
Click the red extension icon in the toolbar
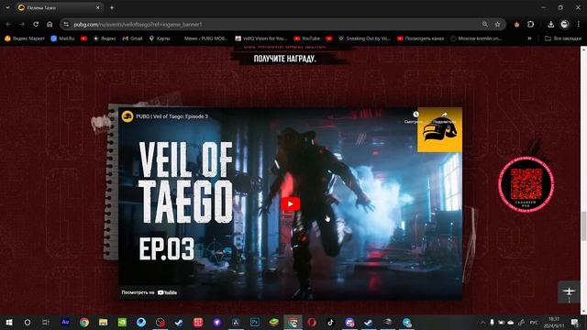(x=516, y=25)
